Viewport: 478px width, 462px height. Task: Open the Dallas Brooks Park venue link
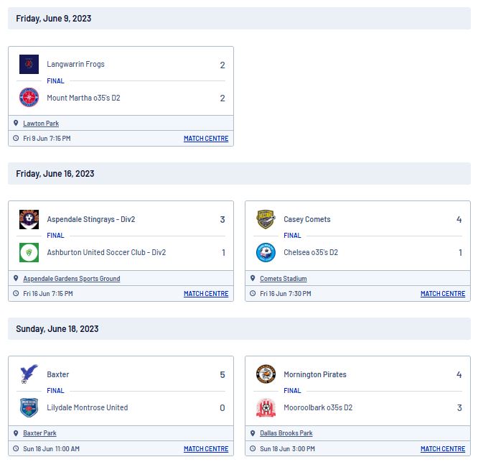tap(286, 433)
